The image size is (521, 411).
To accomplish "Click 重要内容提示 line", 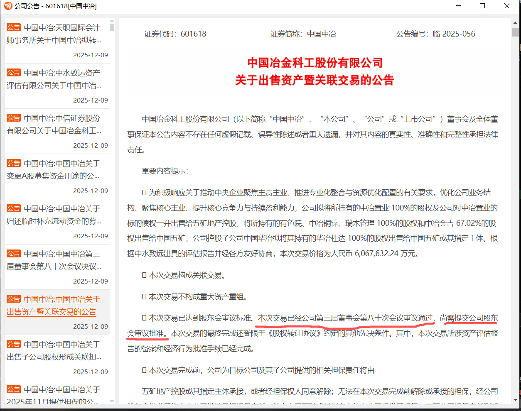I will (x=165, y=171).
